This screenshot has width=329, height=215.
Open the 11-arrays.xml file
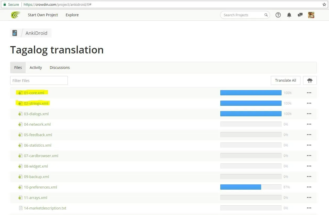point(36,197)
